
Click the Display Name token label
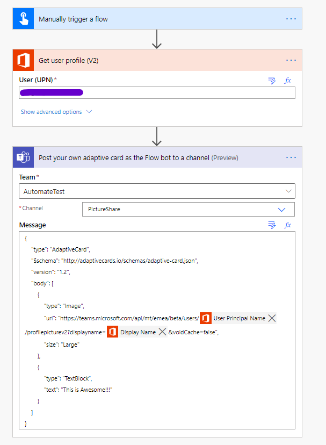point(138,332)
